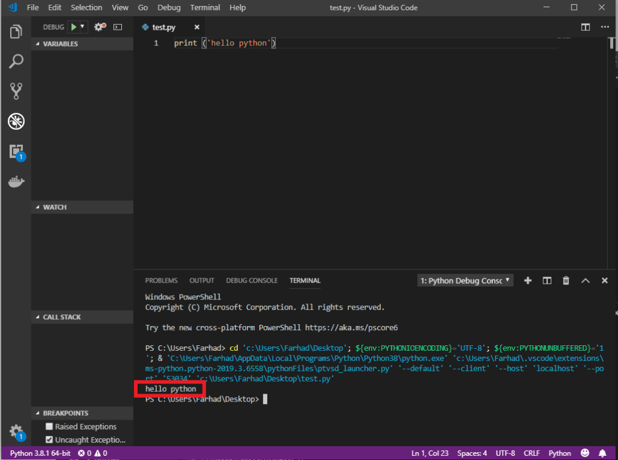
Task: Open the Search view icon
Action: tap(16, 61)
